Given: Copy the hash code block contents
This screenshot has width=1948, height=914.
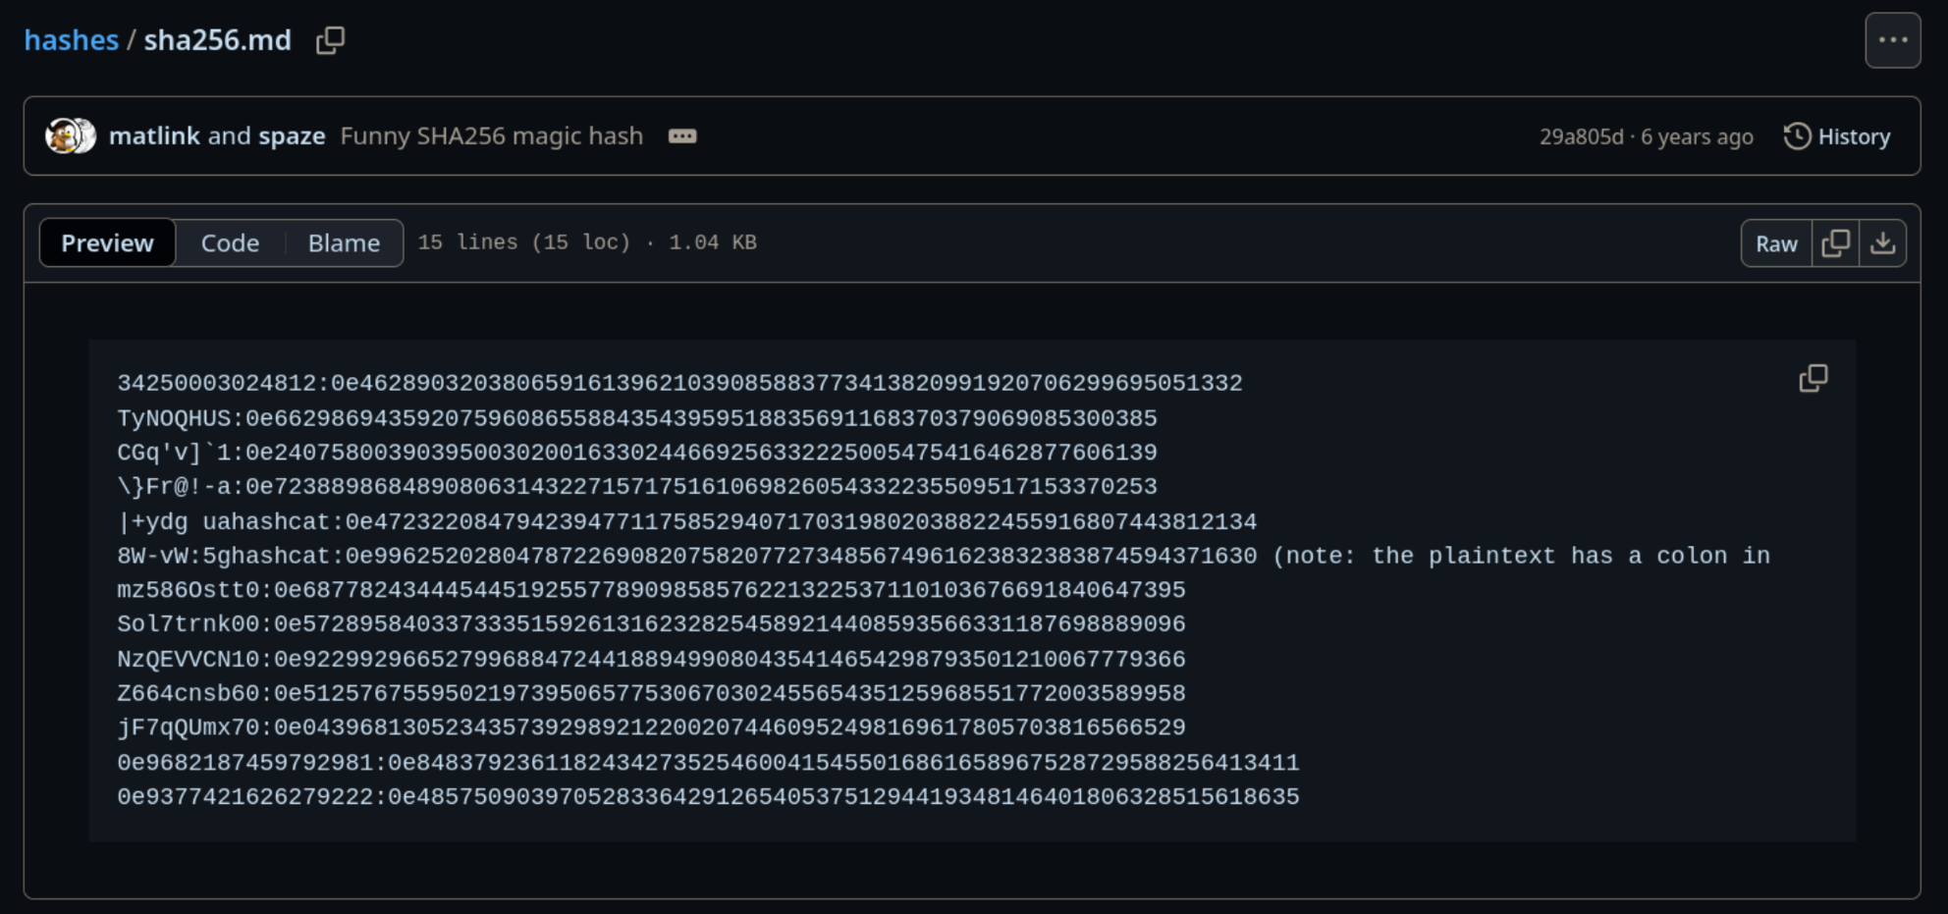Looking at the screenshot, I should click(x=1813, y=379).
